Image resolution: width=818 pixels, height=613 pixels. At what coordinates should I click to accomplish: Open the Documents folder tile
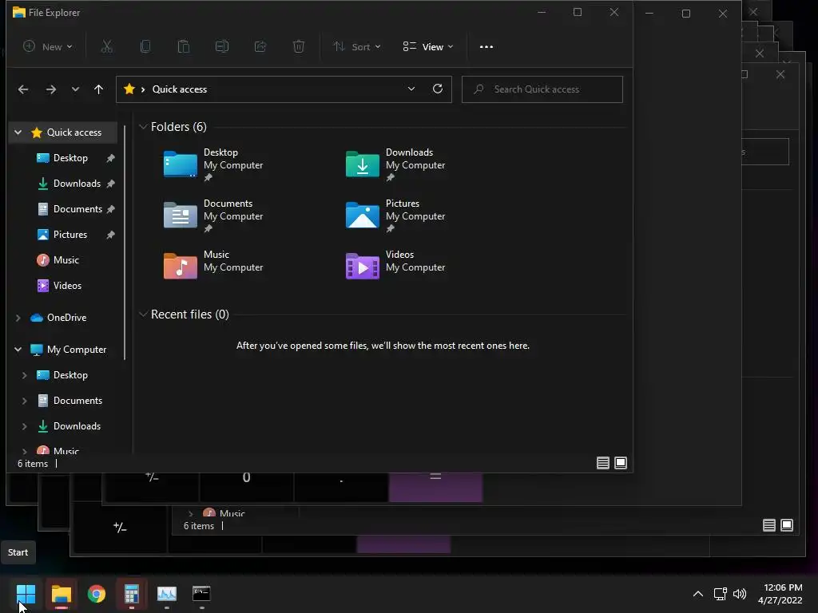(214, 216)
